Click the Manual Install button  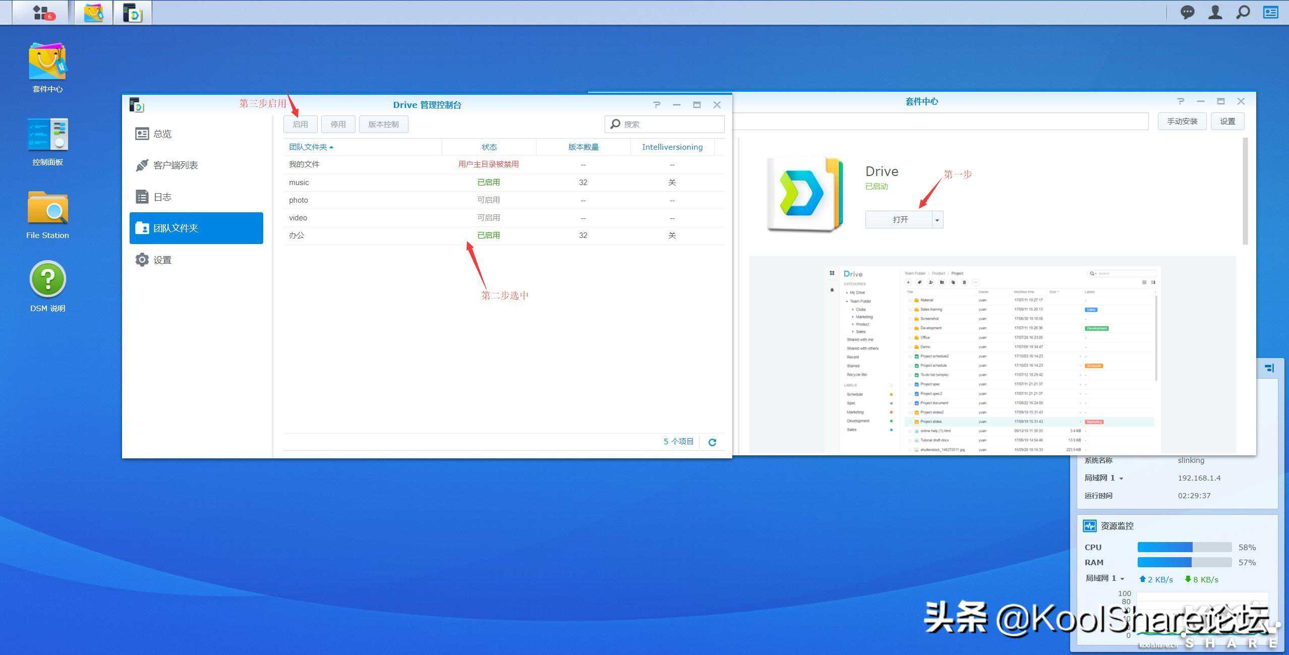pos(1182,122)
